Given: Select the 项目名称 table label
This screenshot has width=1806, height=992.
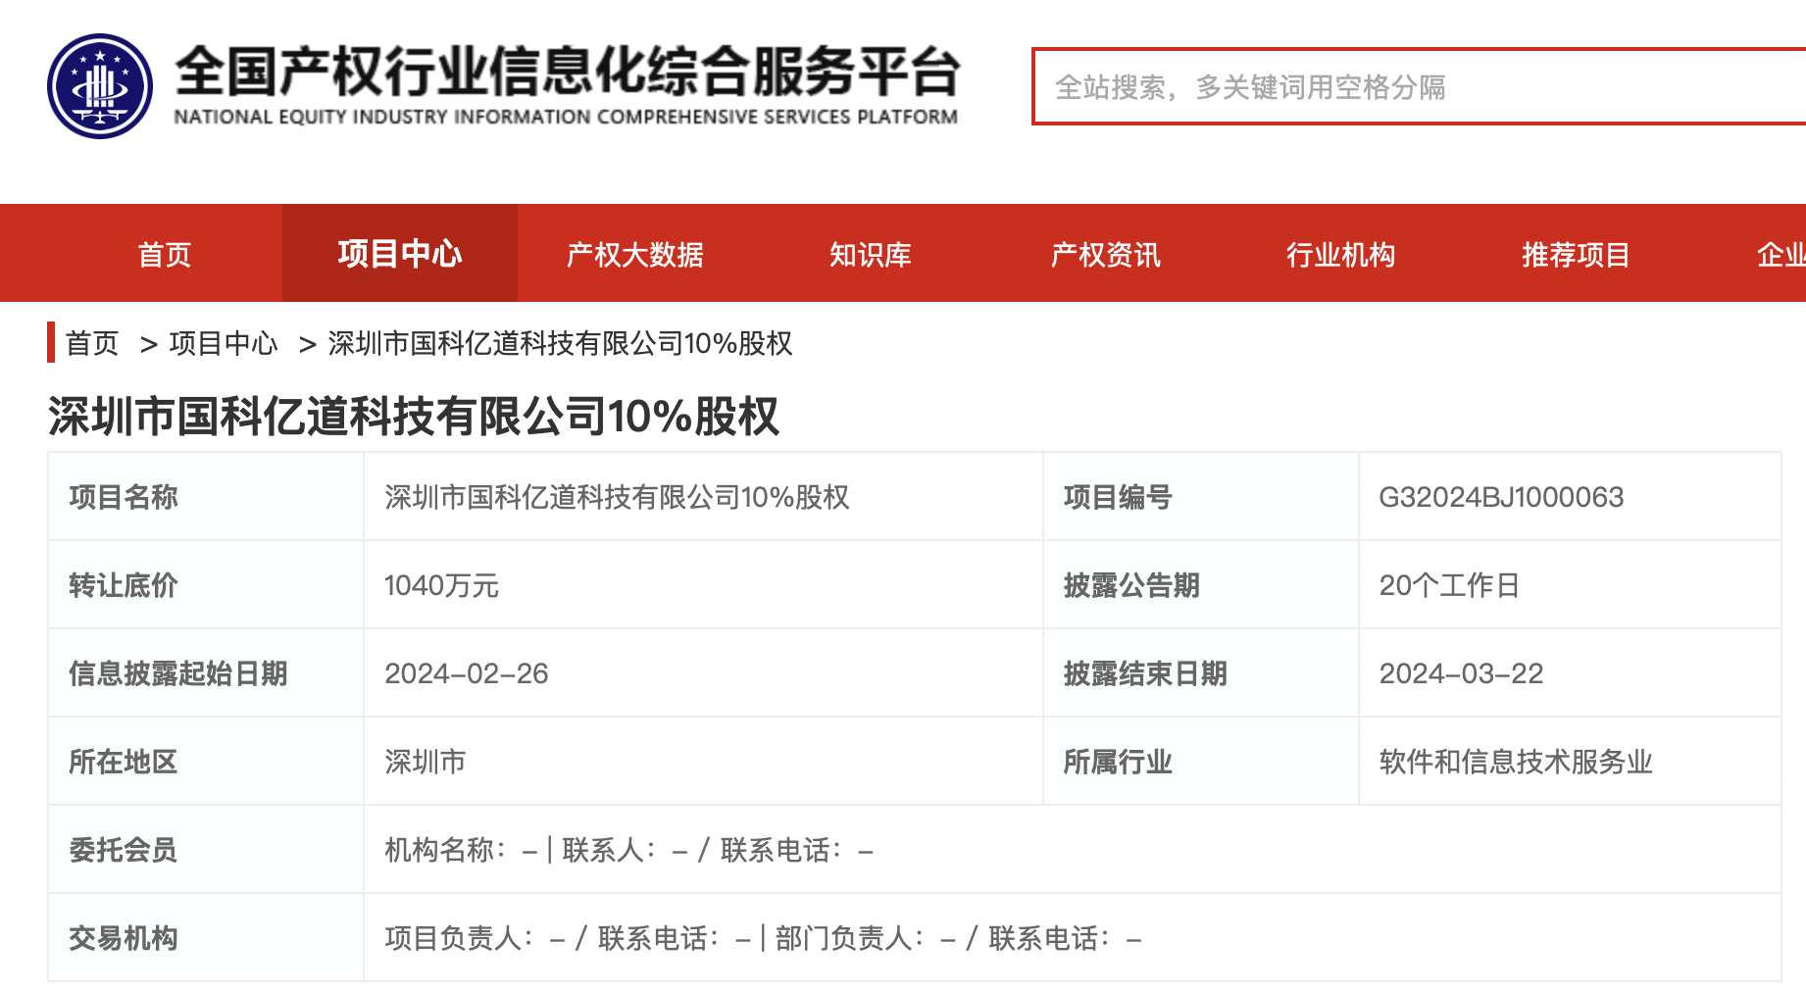Looking at the screenshot, I should pos(124,497).
